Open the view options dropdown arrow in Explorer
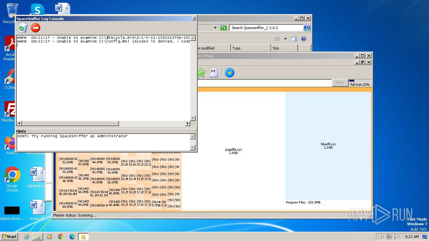This screenshot has width=429, height=241. tap(285, 39)
